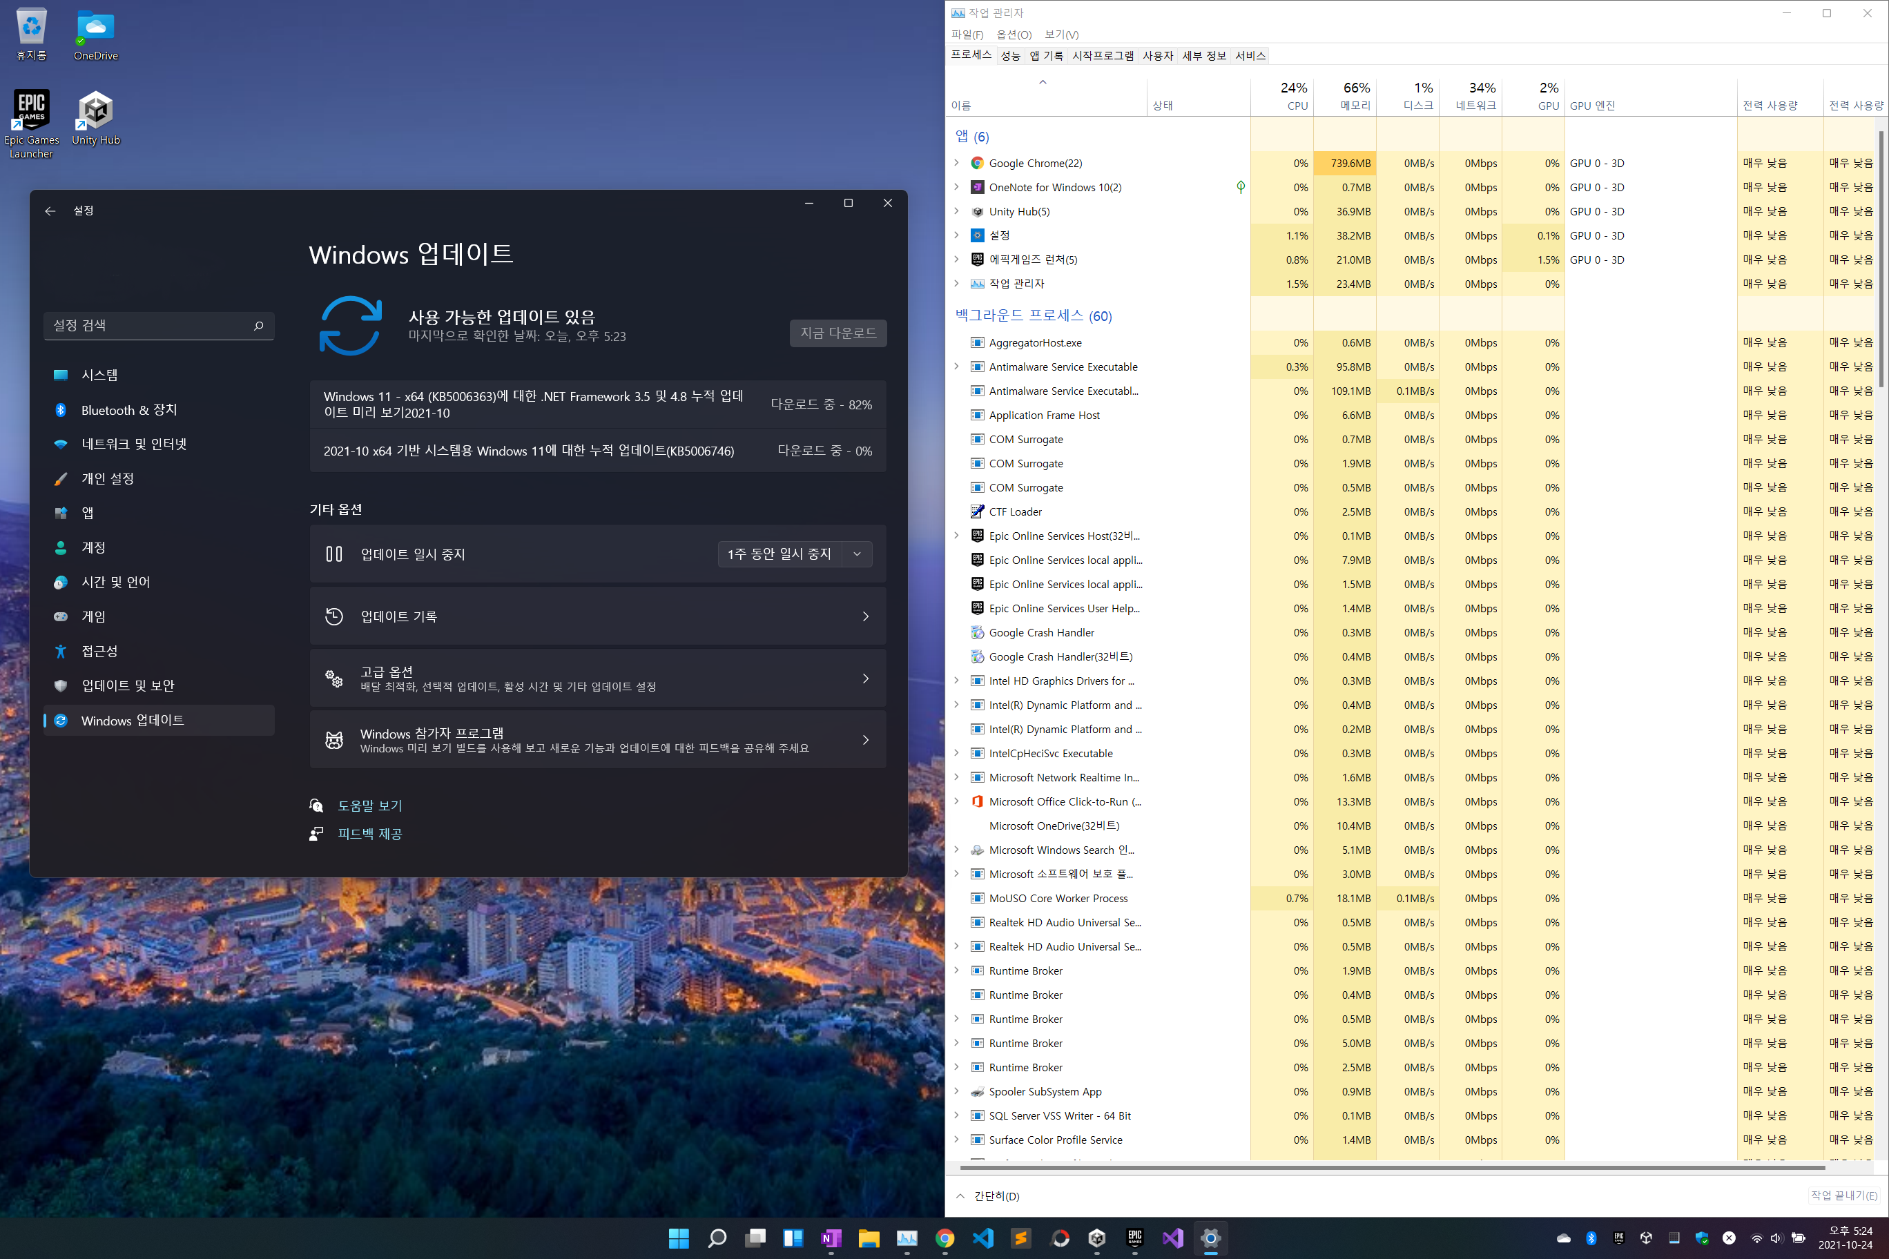The height and width of the screenshot is (1259, 1889).
Task: Expand the Google Chrome(22) process group
Action: pos(956,163)
